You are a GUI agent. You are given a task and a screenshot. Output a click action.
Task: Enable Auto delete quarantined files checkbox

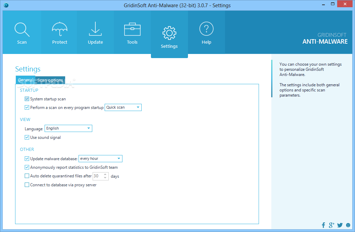(x=27, y=176)
